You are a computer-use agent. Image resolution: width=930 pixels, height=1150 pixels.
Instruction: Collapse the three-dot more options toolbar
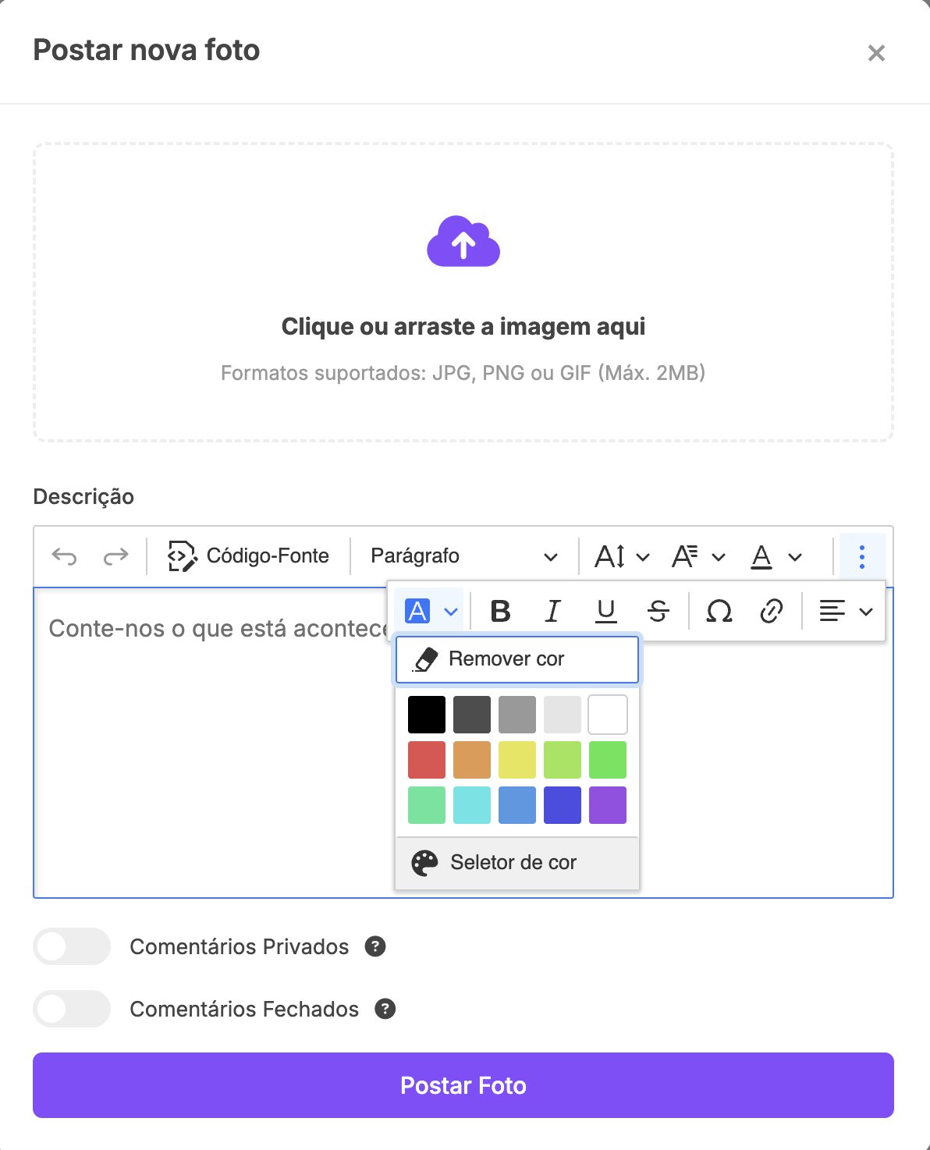pyautogui.click(x=862, y=556)
